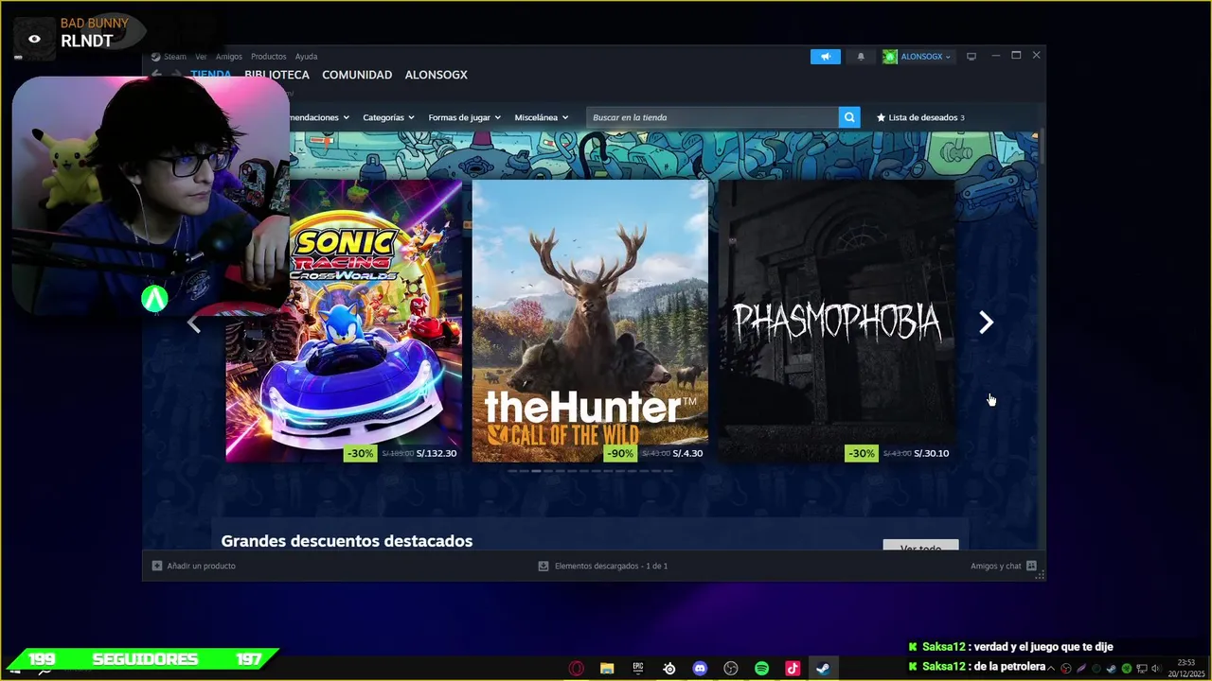The image size is (1212, 681).
Task: Click the Grandes descuentos destacados heading
Action: [x=347, y=541]
